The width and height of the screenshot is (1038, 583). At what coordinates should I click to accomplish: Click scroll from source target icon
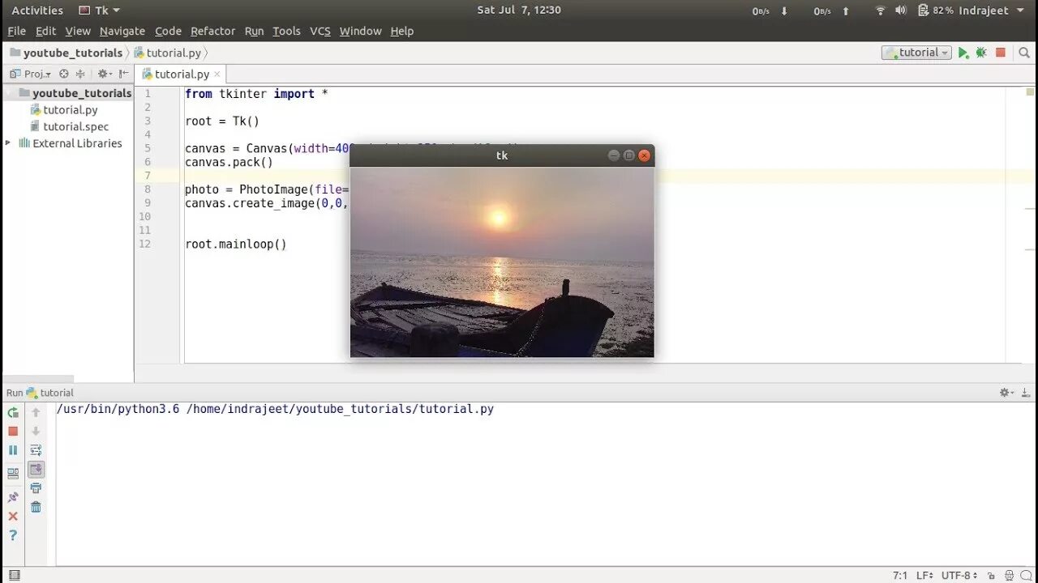(x=63, y=74)
